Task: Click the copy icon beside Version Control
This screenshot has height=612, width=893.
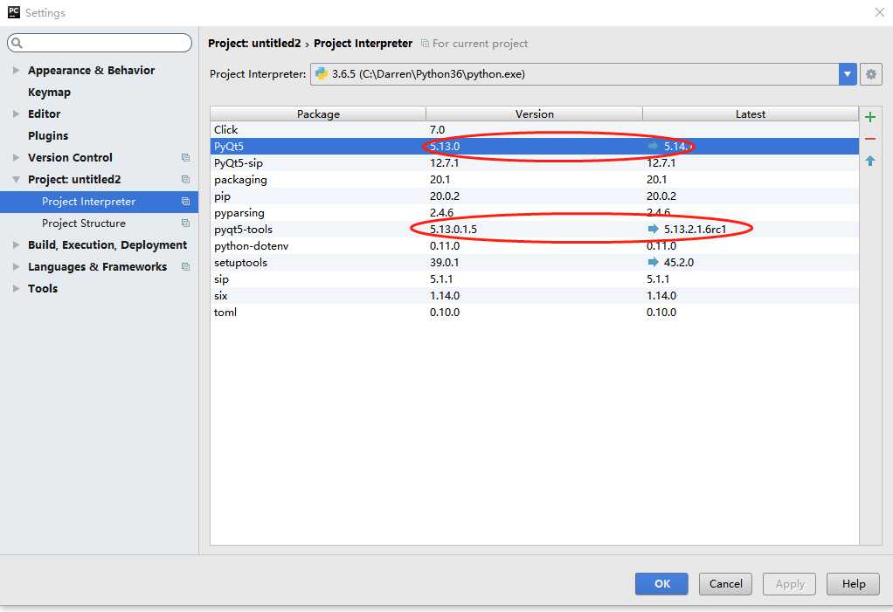Action: (x=185, y=157)
